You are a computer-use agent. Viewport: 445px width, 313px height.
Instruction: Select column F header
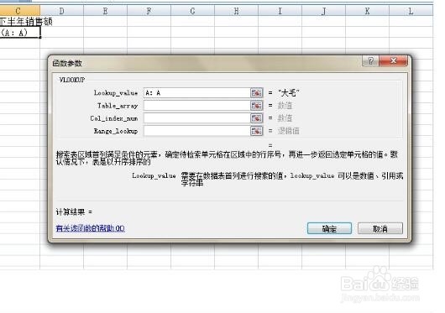149,11
